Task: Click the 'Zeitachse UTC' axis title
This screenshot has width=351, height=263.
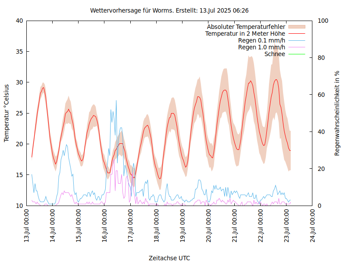Action: [169, 258]
